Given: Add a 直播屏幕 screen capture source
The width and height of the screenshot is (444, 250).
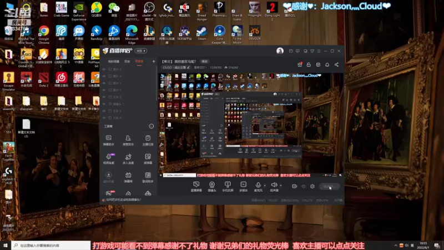Looking at the screenshot, I should point(196,187).
